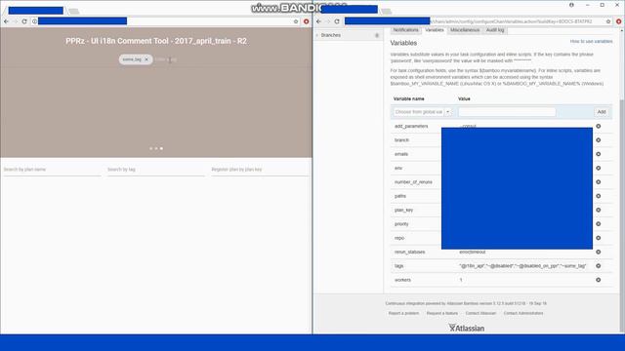Delete the branch variable row

599,140
